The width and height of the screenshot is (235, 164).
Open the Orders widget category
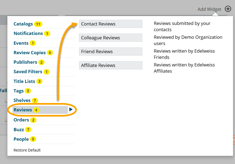click(21, 120)
